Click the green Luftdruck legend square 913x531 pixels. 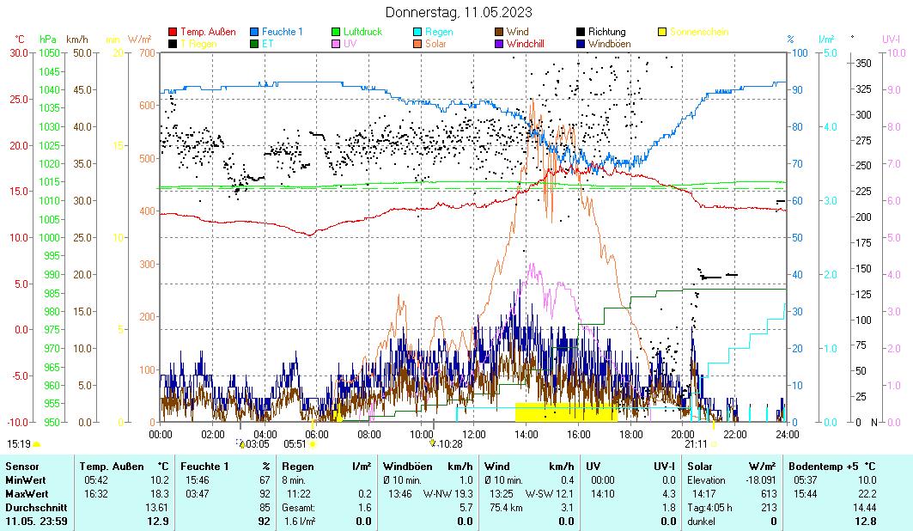[336, 32]
